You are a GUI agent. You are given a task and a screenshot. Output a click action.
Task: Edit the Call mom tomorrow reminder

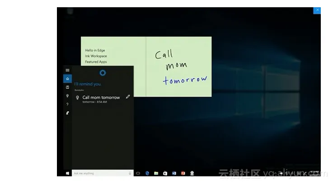128,96
